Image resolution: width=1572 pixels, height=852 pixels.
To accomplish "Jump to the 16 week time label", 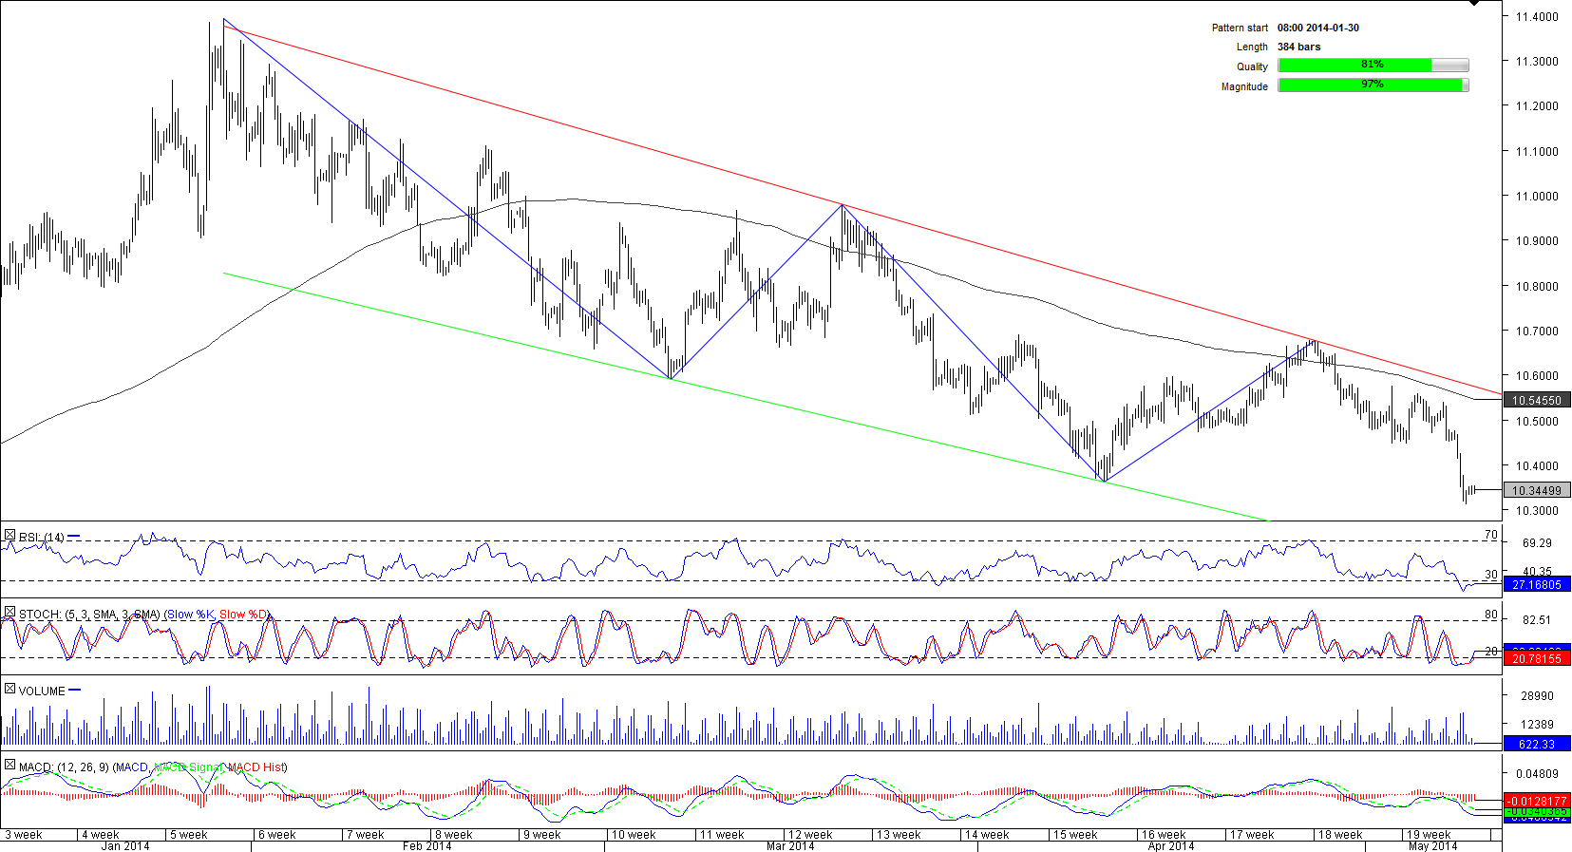I will click(1164, 835).
